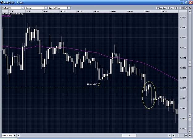Screen dimensions: 193x139
Task: Click the Local Low annotation text
Action: [92, 84]
